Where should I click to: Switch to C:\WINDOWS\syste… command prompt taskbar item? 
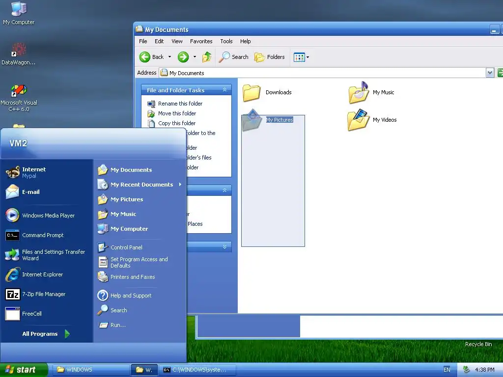(x=198, y=370)
